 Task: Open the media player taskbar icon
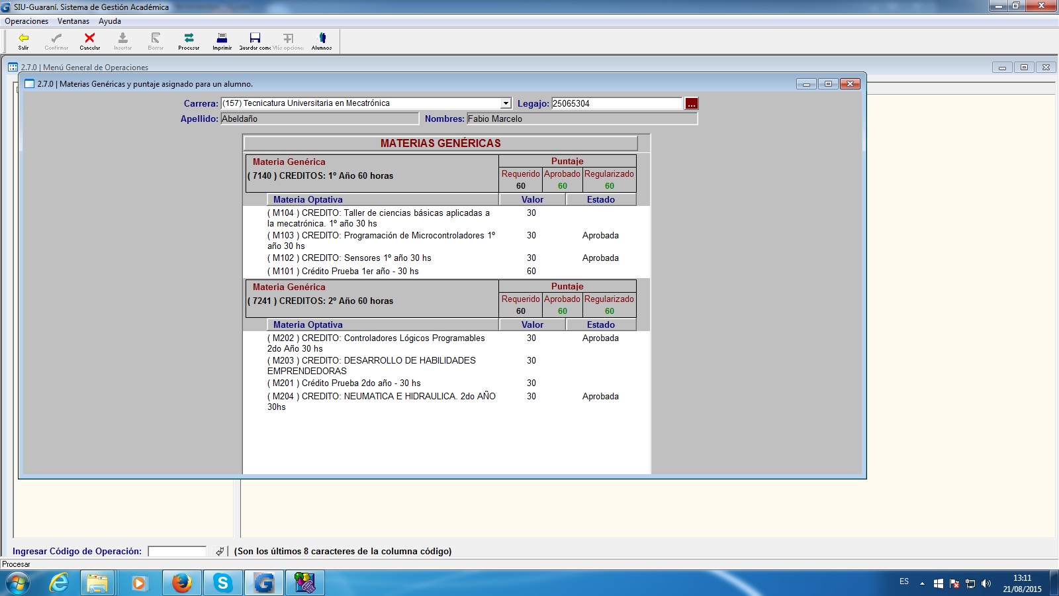point(139,583)
